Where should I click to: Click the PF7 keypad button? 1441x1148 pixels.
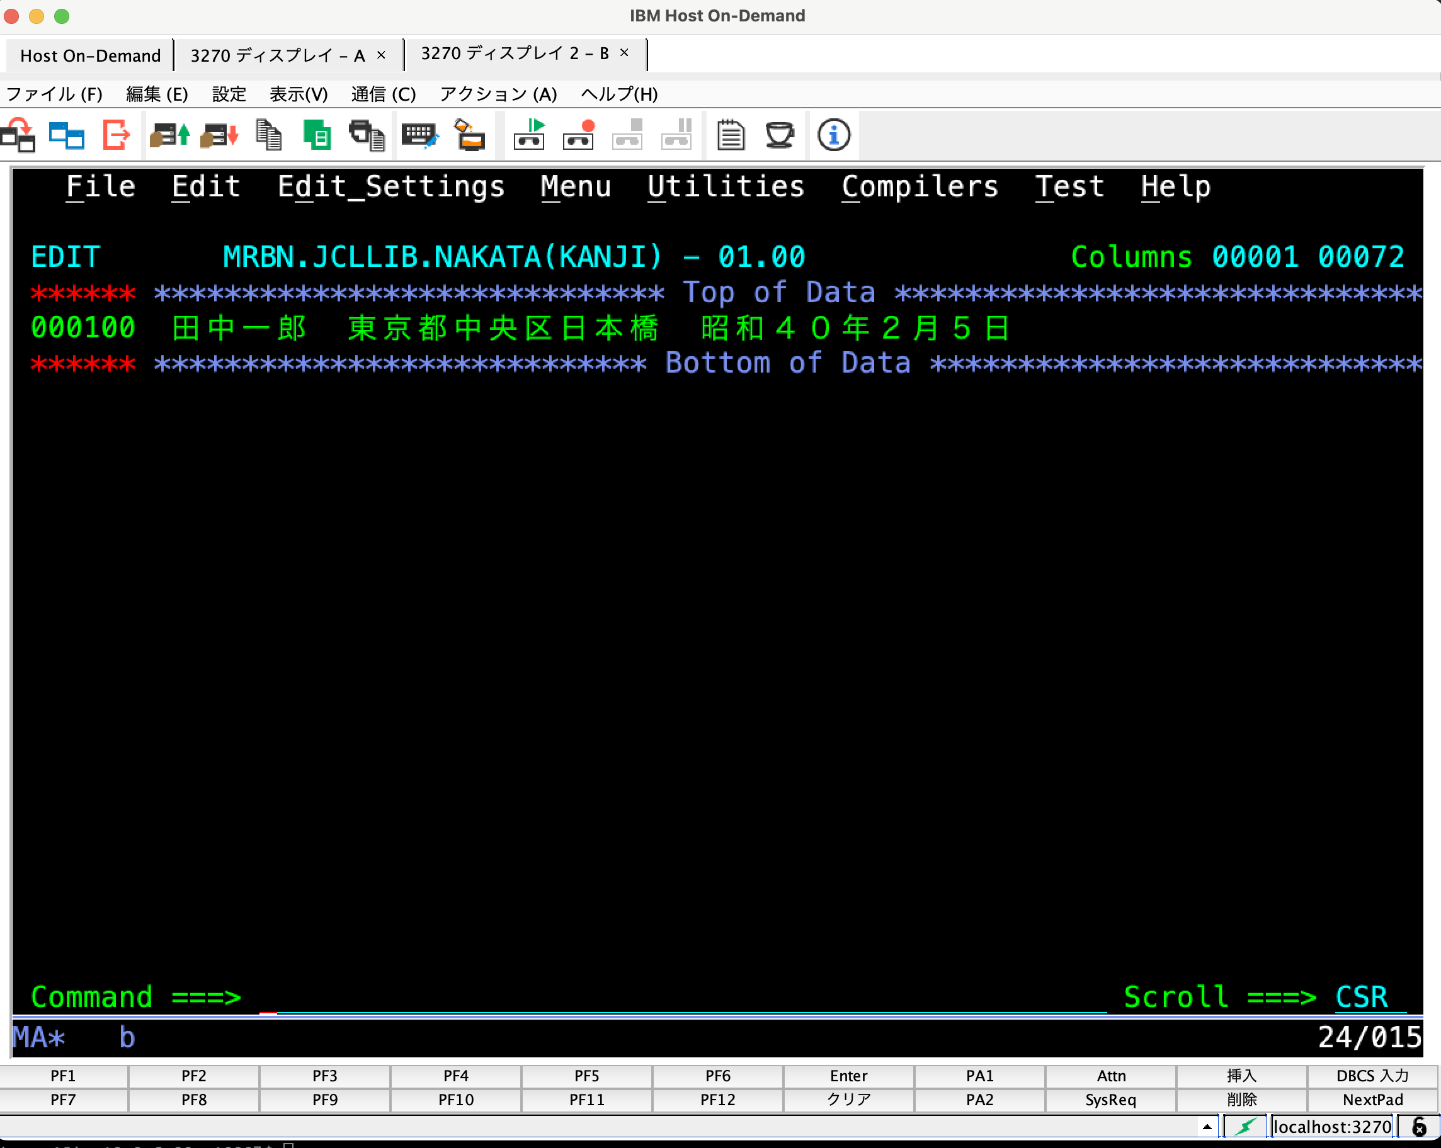tap(64, 1100)
